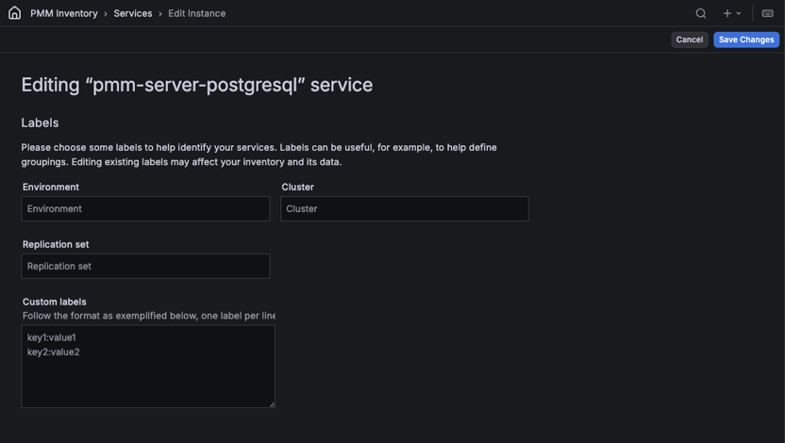Grab the textarea resize handle

[x=272, y=404]
